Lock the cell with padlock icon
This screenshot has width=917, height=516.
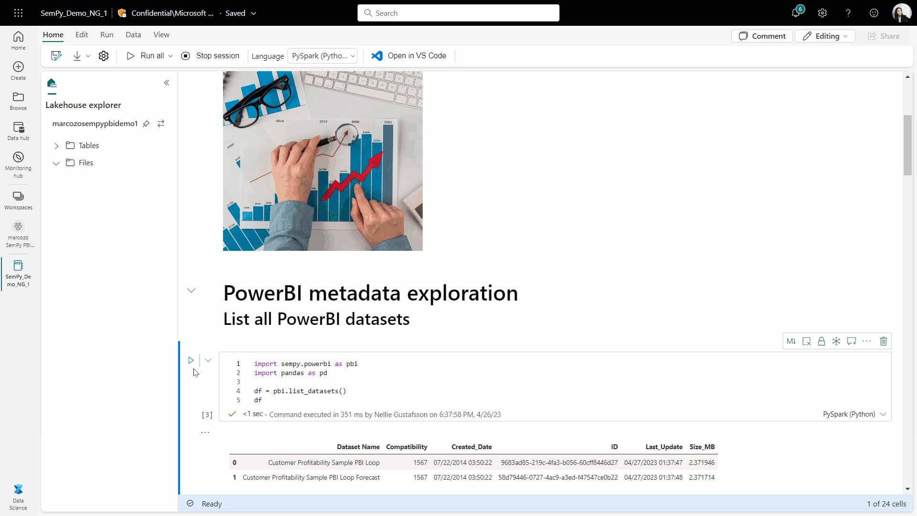pos(821,341)
